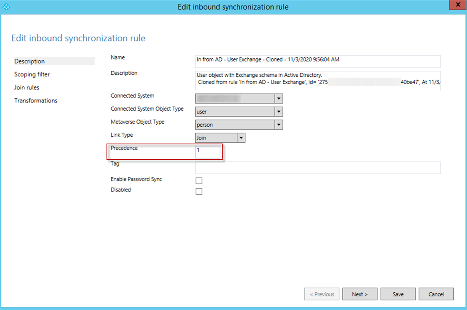
Task: Expand the Connected System dropdown
Action: coord(279,99)
